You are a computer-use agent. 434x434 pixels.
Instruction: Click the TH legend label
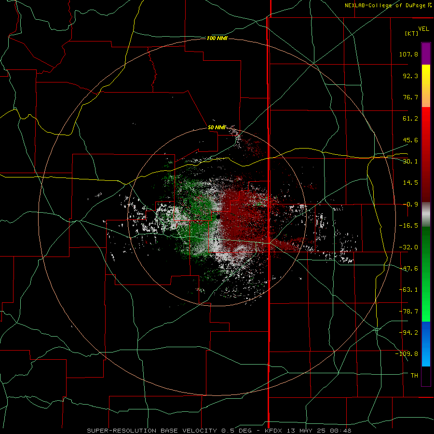tap(414, 375)
